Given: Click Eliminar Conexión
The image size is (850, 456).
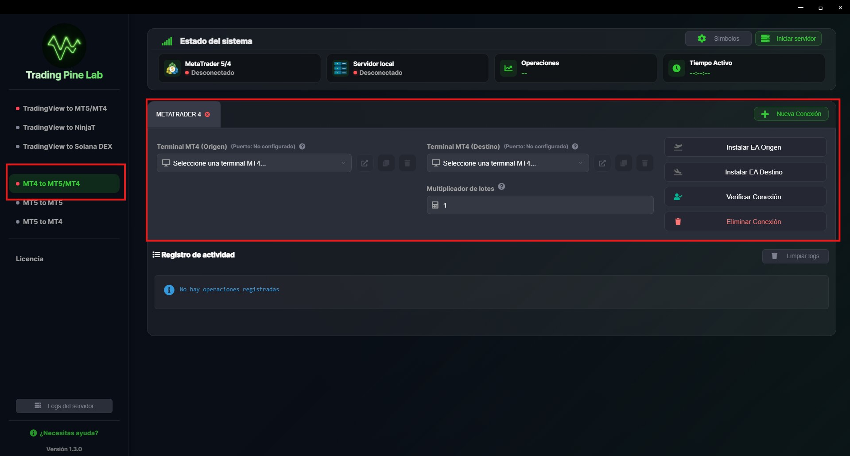Looking at the screenshot, I should click(x=745, y=221).
